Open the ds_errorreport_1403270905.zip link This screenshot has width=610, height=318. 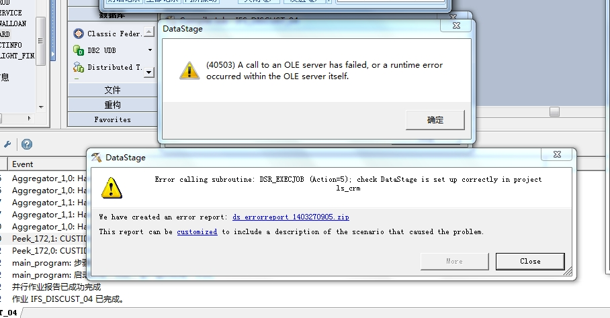coord(291,217)
